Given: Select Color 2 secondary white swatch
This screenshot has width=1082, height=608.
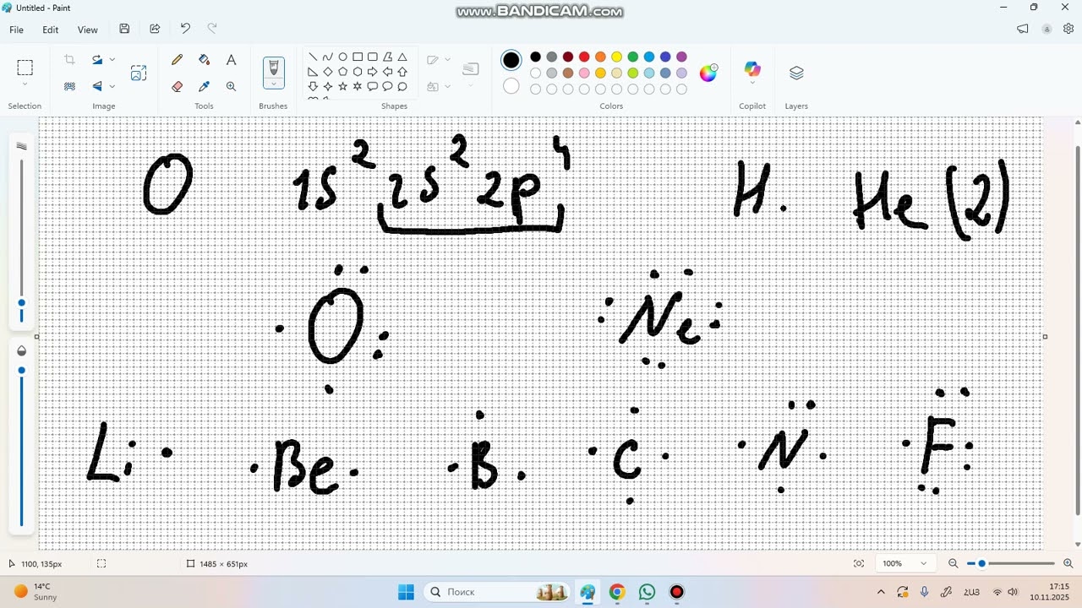Looking at the screenshot, I should click(511, 86).
